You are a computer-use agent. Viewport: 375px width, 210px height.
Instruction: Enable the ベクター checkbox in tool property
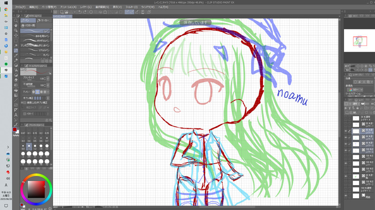[24, 114]
